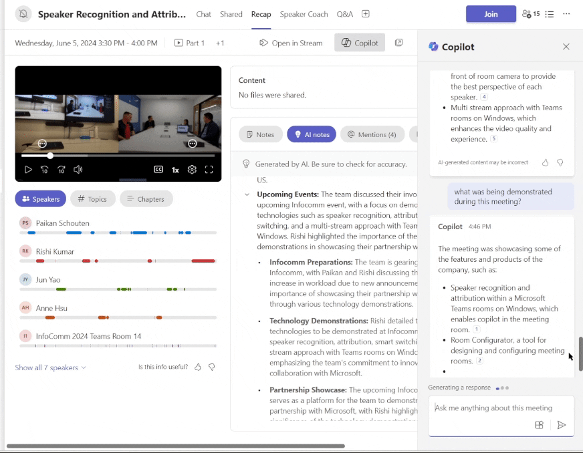Toggle closed captions on the video
This screenshot has width=583, height=453.
coord(158,170)
